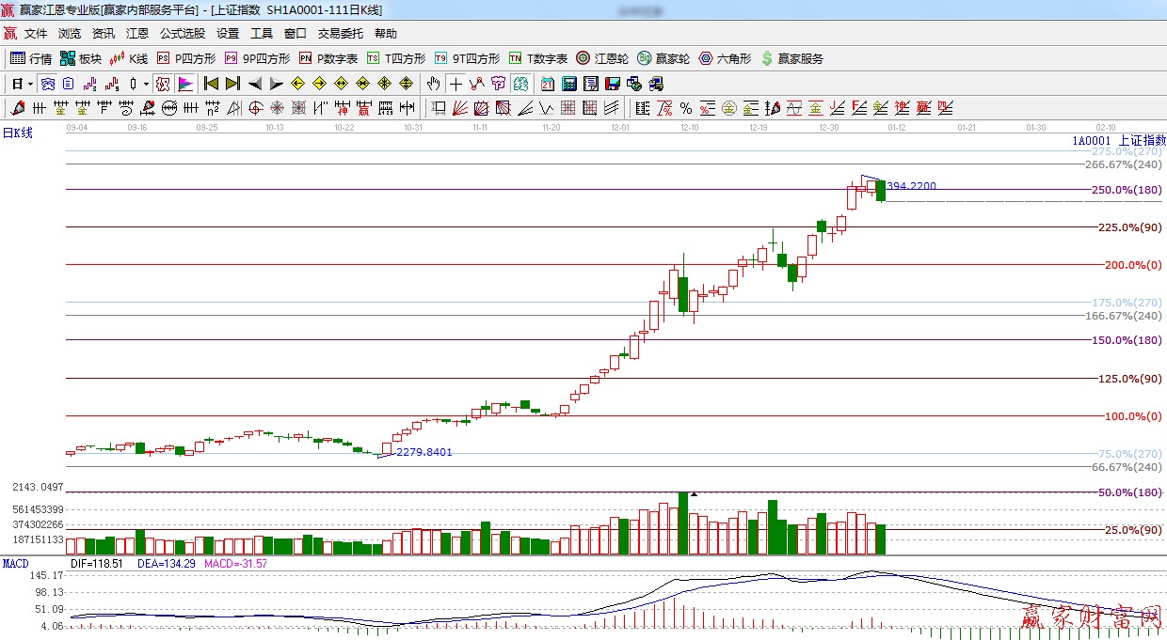The height and width of the screenshot is (640, 1167).
Task: Click the percent (%) drawing tool
Action: coord(686,108)
